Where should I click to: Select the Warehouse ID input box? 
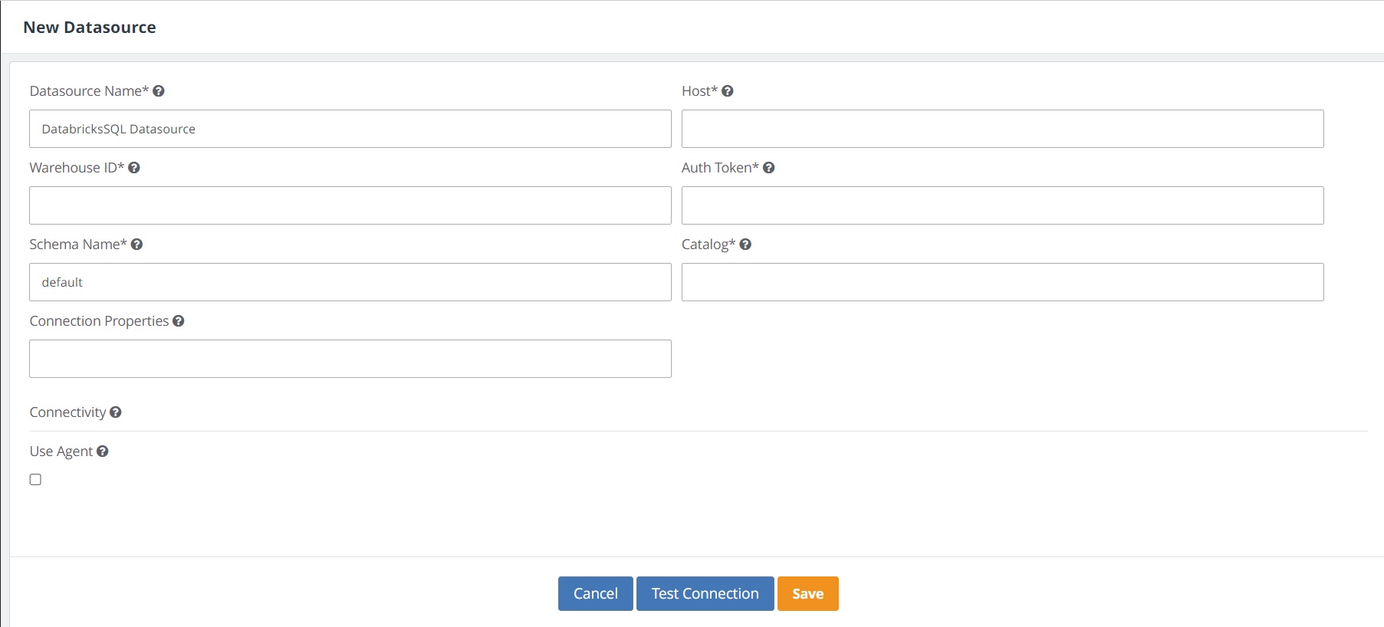[x=350, y=205]
